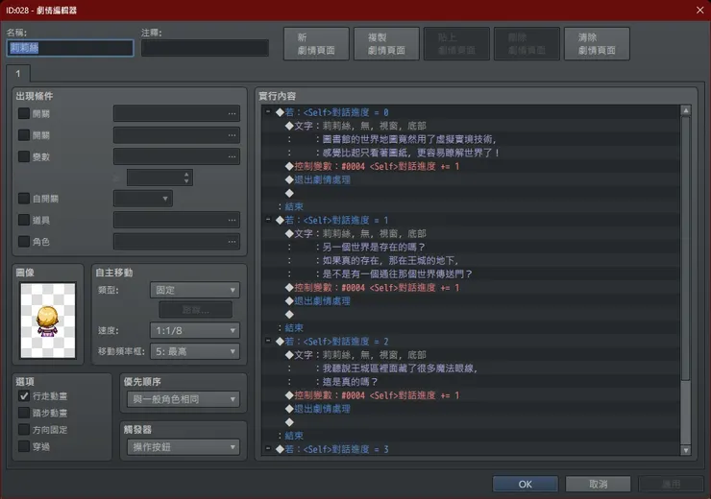This screenshot has height=499, width=711.
Task: Click the character sprite image thumbnail
Action: (x=48, y=321)
